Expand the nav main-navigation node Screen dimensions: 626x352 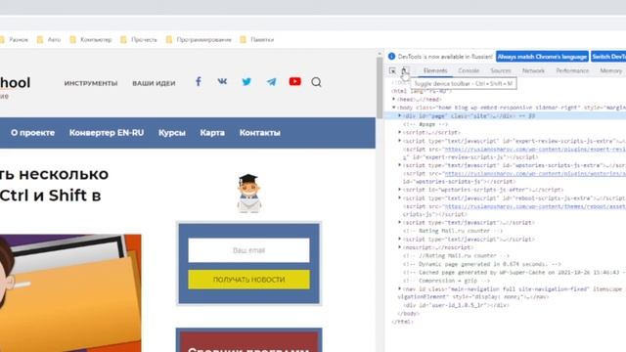coord(400,288)
